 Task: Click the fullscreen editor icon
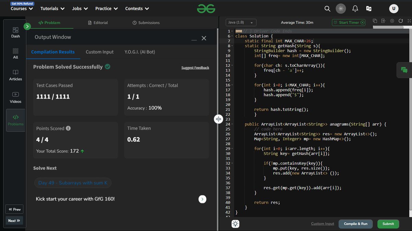click(x=409, y=21)
